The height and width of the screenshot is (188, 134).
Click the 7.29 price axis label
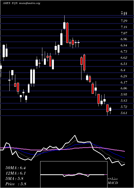pos(124,21)
